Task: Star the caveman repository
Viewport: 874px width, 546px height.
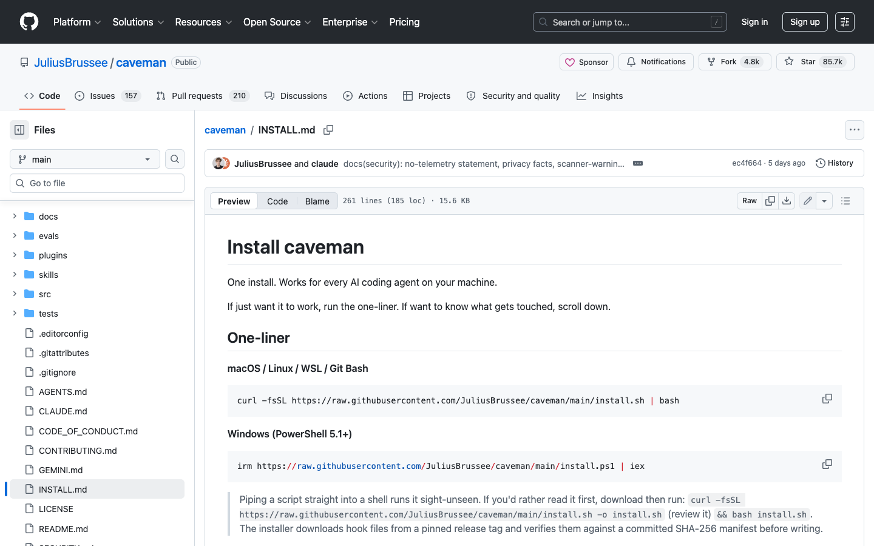Action: tap(815, 62)
